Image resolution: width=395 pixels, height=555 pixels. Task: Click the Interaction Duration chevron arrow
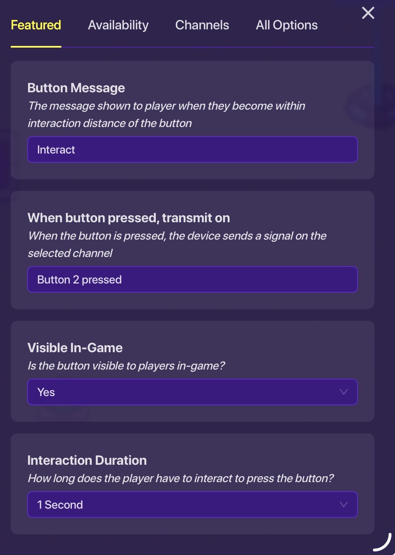click(343, 505)
